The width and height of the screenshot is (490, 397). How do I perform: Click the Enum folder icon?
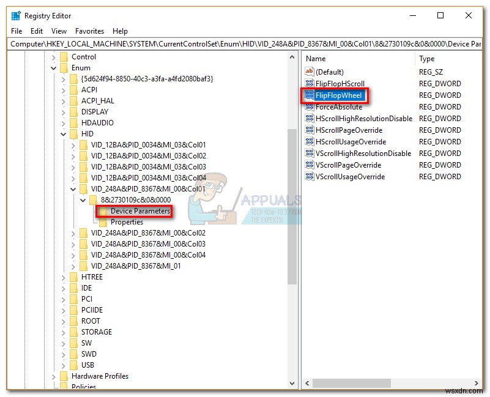tap(64, 68)
